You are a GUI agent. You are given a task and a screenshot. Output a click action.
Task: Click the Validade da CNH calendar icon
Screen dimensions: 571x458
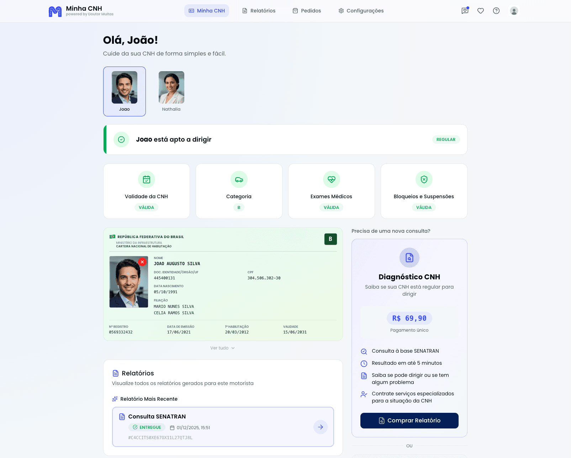(147, 179)
